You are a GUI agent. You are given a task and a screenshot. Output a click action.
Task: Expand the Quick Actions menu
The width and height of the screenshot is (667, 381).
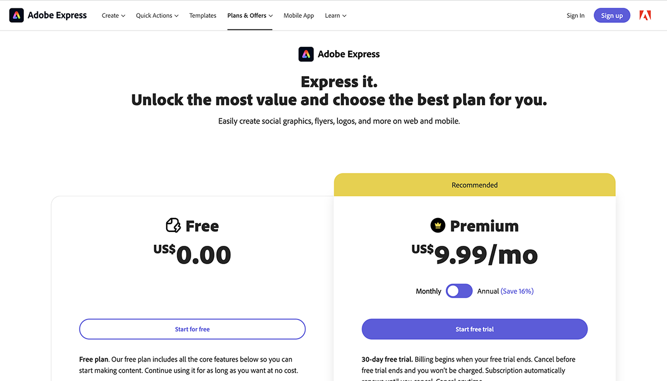tap(157, 15)
